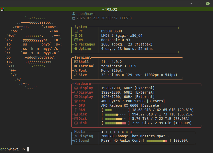Click the resize arrows icon next to Size
213x153 pixels.
[x=76, y=75]
